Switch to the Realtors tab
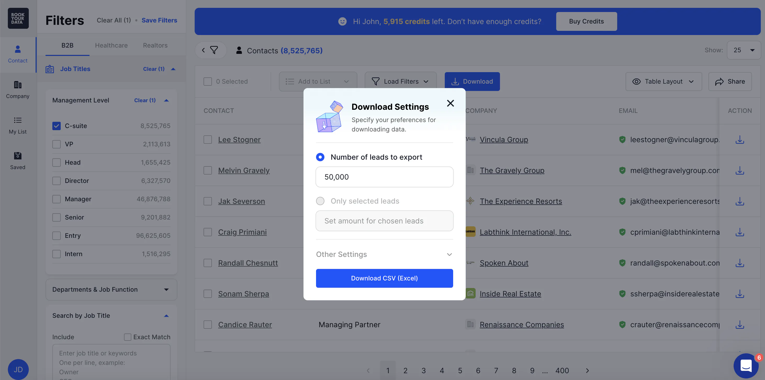Viewport: 765px width, 380px height. [x=155, y=45]
